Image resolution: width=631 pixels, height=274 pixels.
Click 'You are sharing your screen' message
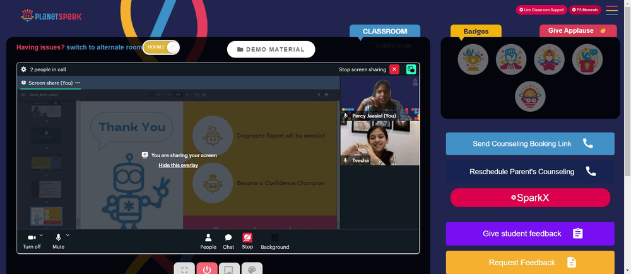tap(184, 155)
